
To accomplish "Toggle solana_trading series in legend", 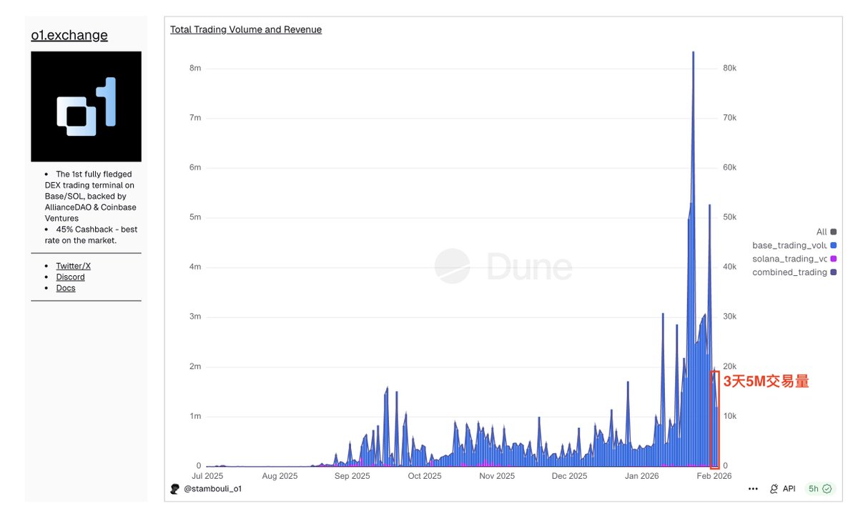I will (x=789, y=259).
